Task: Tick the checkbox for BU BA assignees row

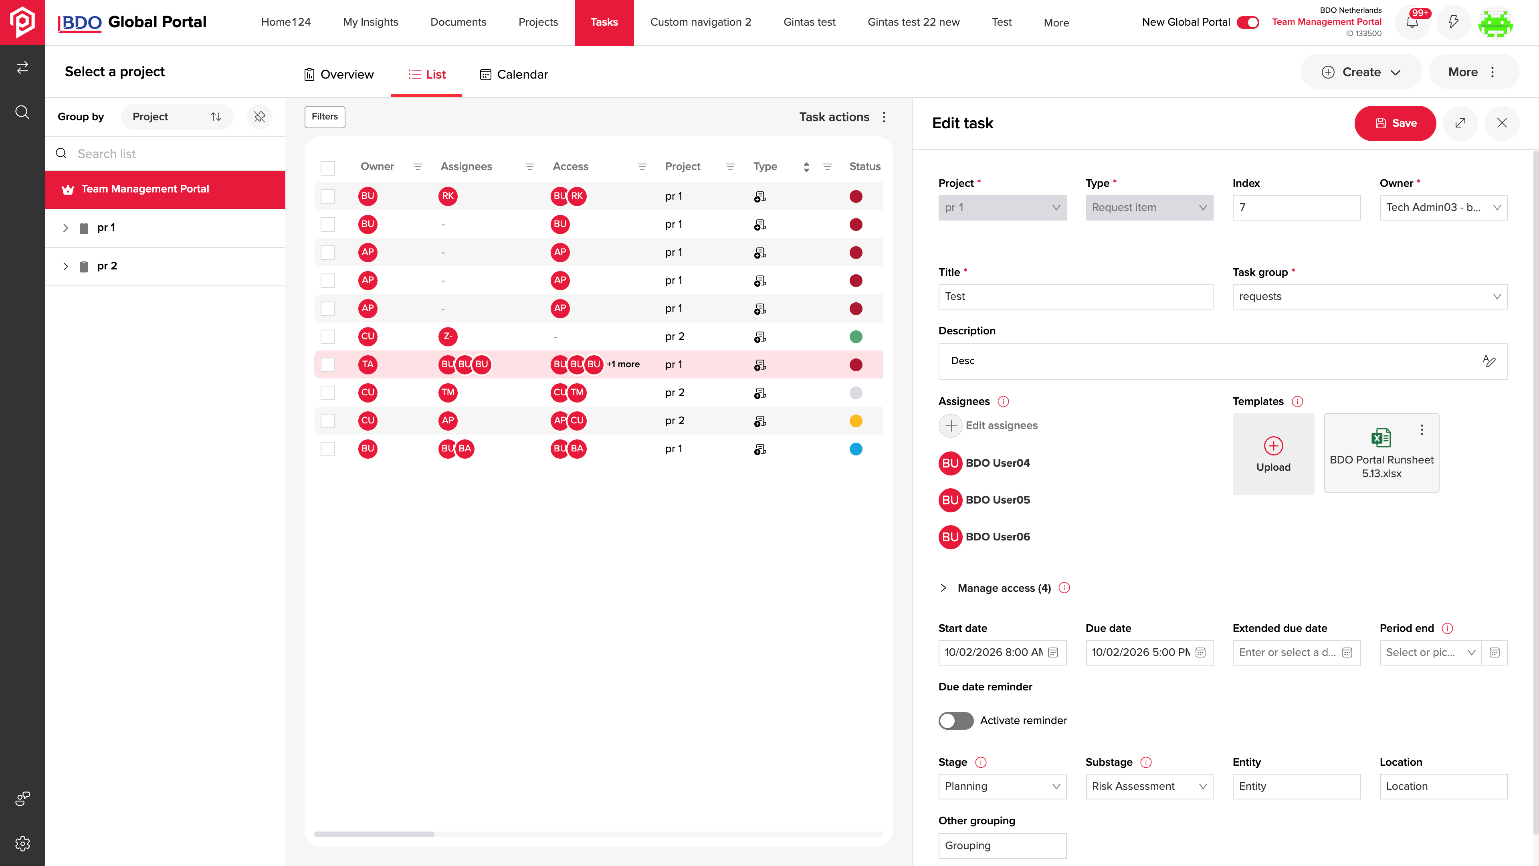Action: 327,449
